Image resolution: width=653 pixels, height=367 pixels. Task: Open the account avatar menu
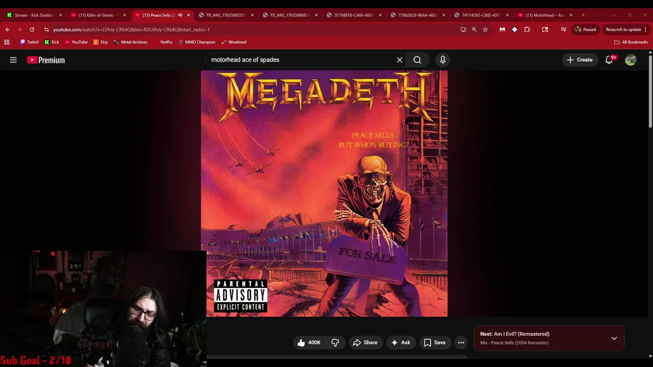pyautogui.click(x=631, y=60)
